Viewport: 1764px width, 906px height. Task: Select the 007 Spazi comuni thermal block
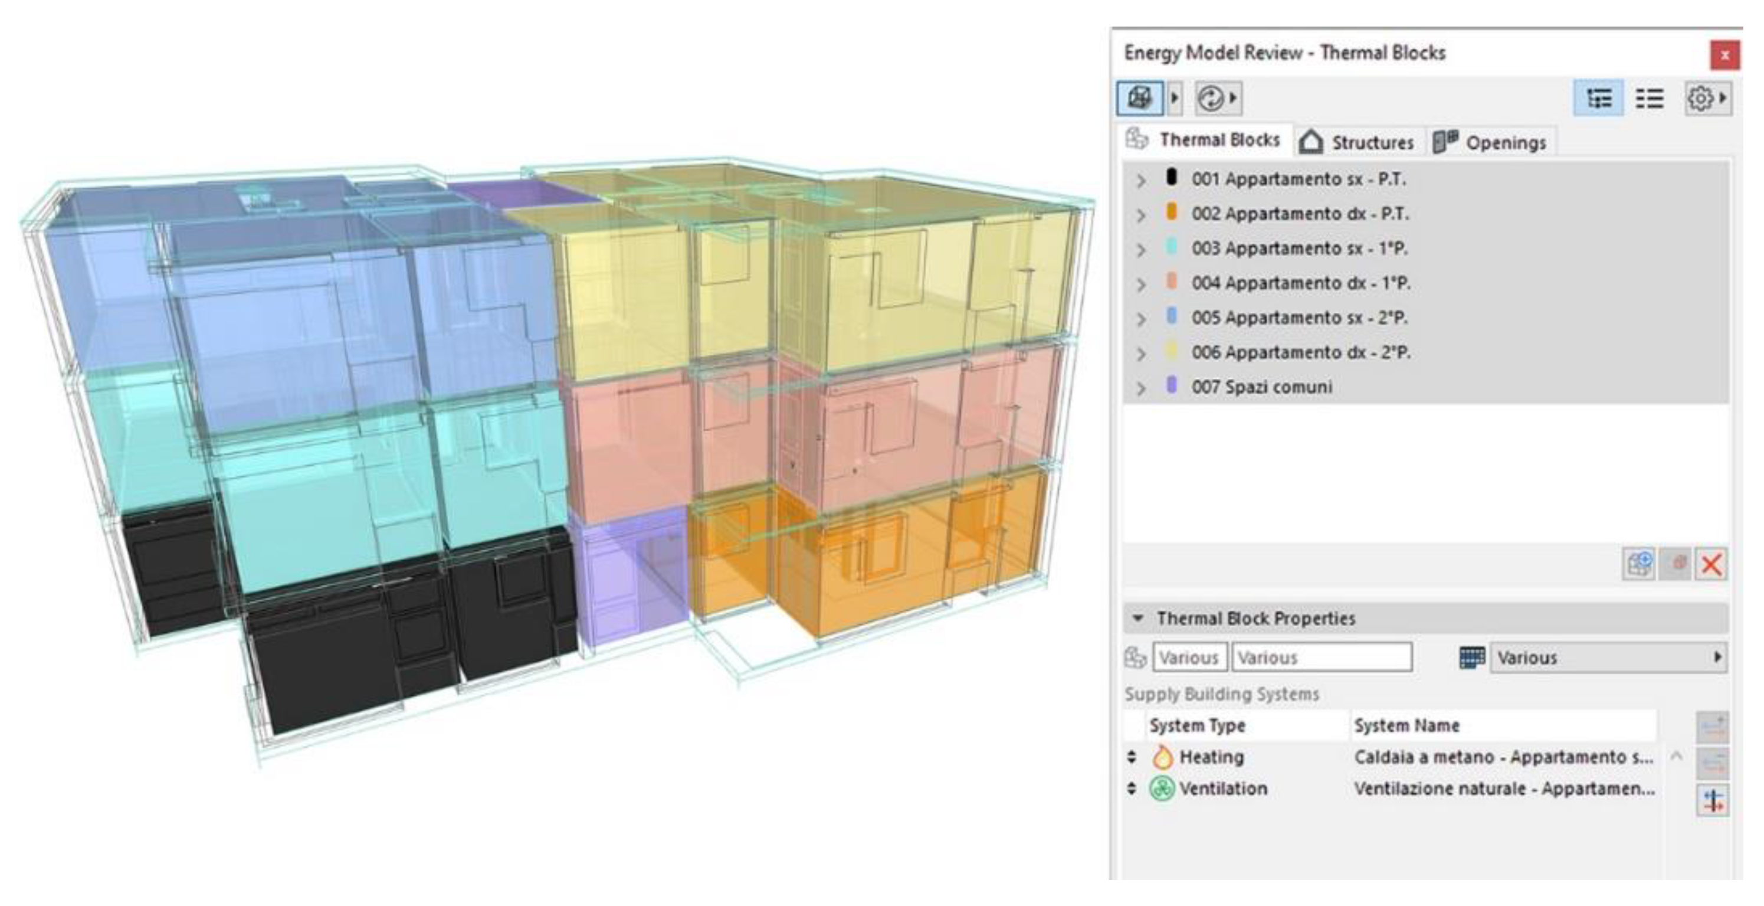[1261, 387]
